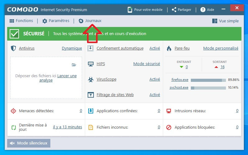The width and height of the screenshot is (248, 155).
Task: Click the Pour votre mobile clipboard icon
Action: [130, 10]
